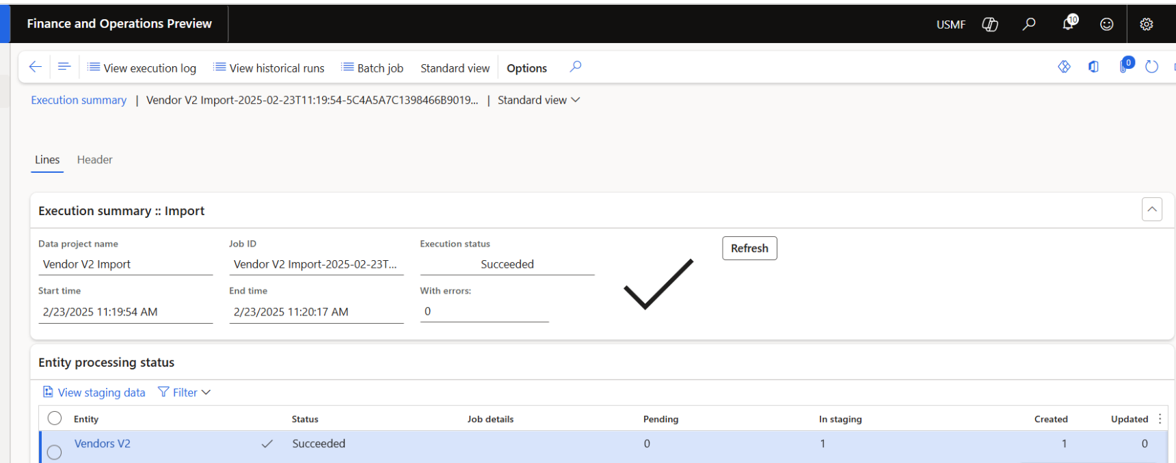
Task: Click the Updated column header
Action: tap(1130, 419)
